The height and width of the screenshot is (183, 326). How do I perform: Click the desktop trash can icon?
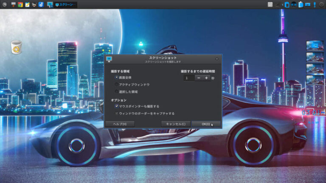pos(16,47)
